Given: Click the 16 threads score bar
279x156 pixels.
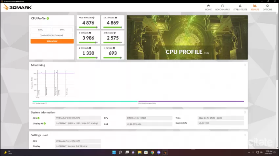Looking at the screenshot, I should (x=113, y=27).
